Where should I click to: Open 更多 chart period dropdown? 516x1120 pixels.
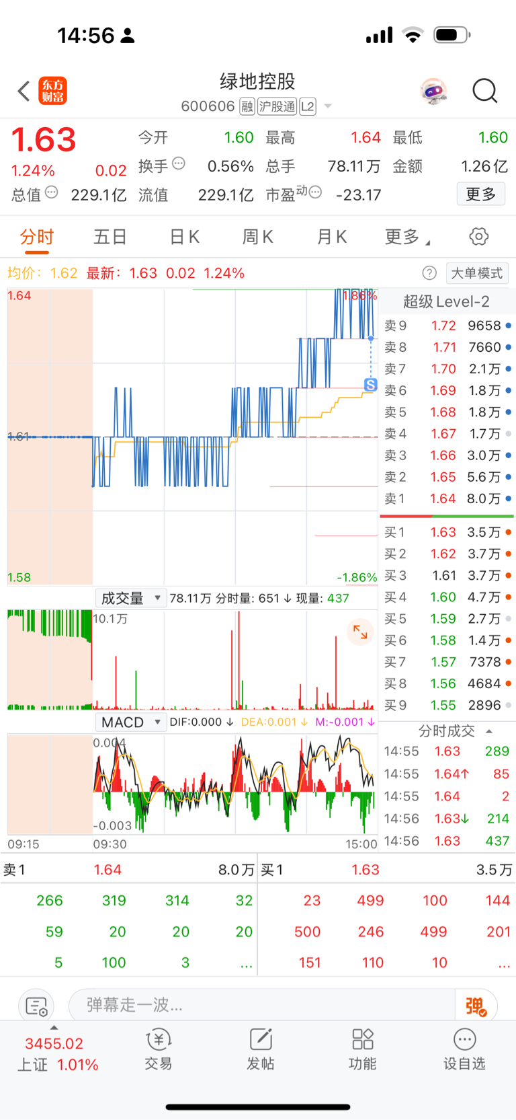(407, 237)
